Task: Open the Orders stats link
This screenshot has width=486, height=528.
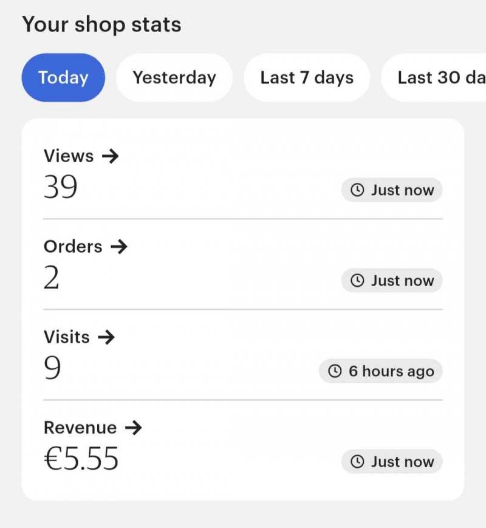Action: (73, 247)
